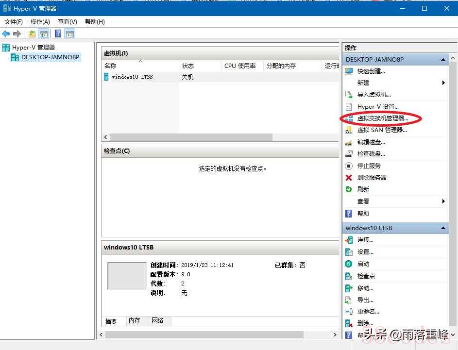Click the 删除 VM action icon

tap(349, 323)
